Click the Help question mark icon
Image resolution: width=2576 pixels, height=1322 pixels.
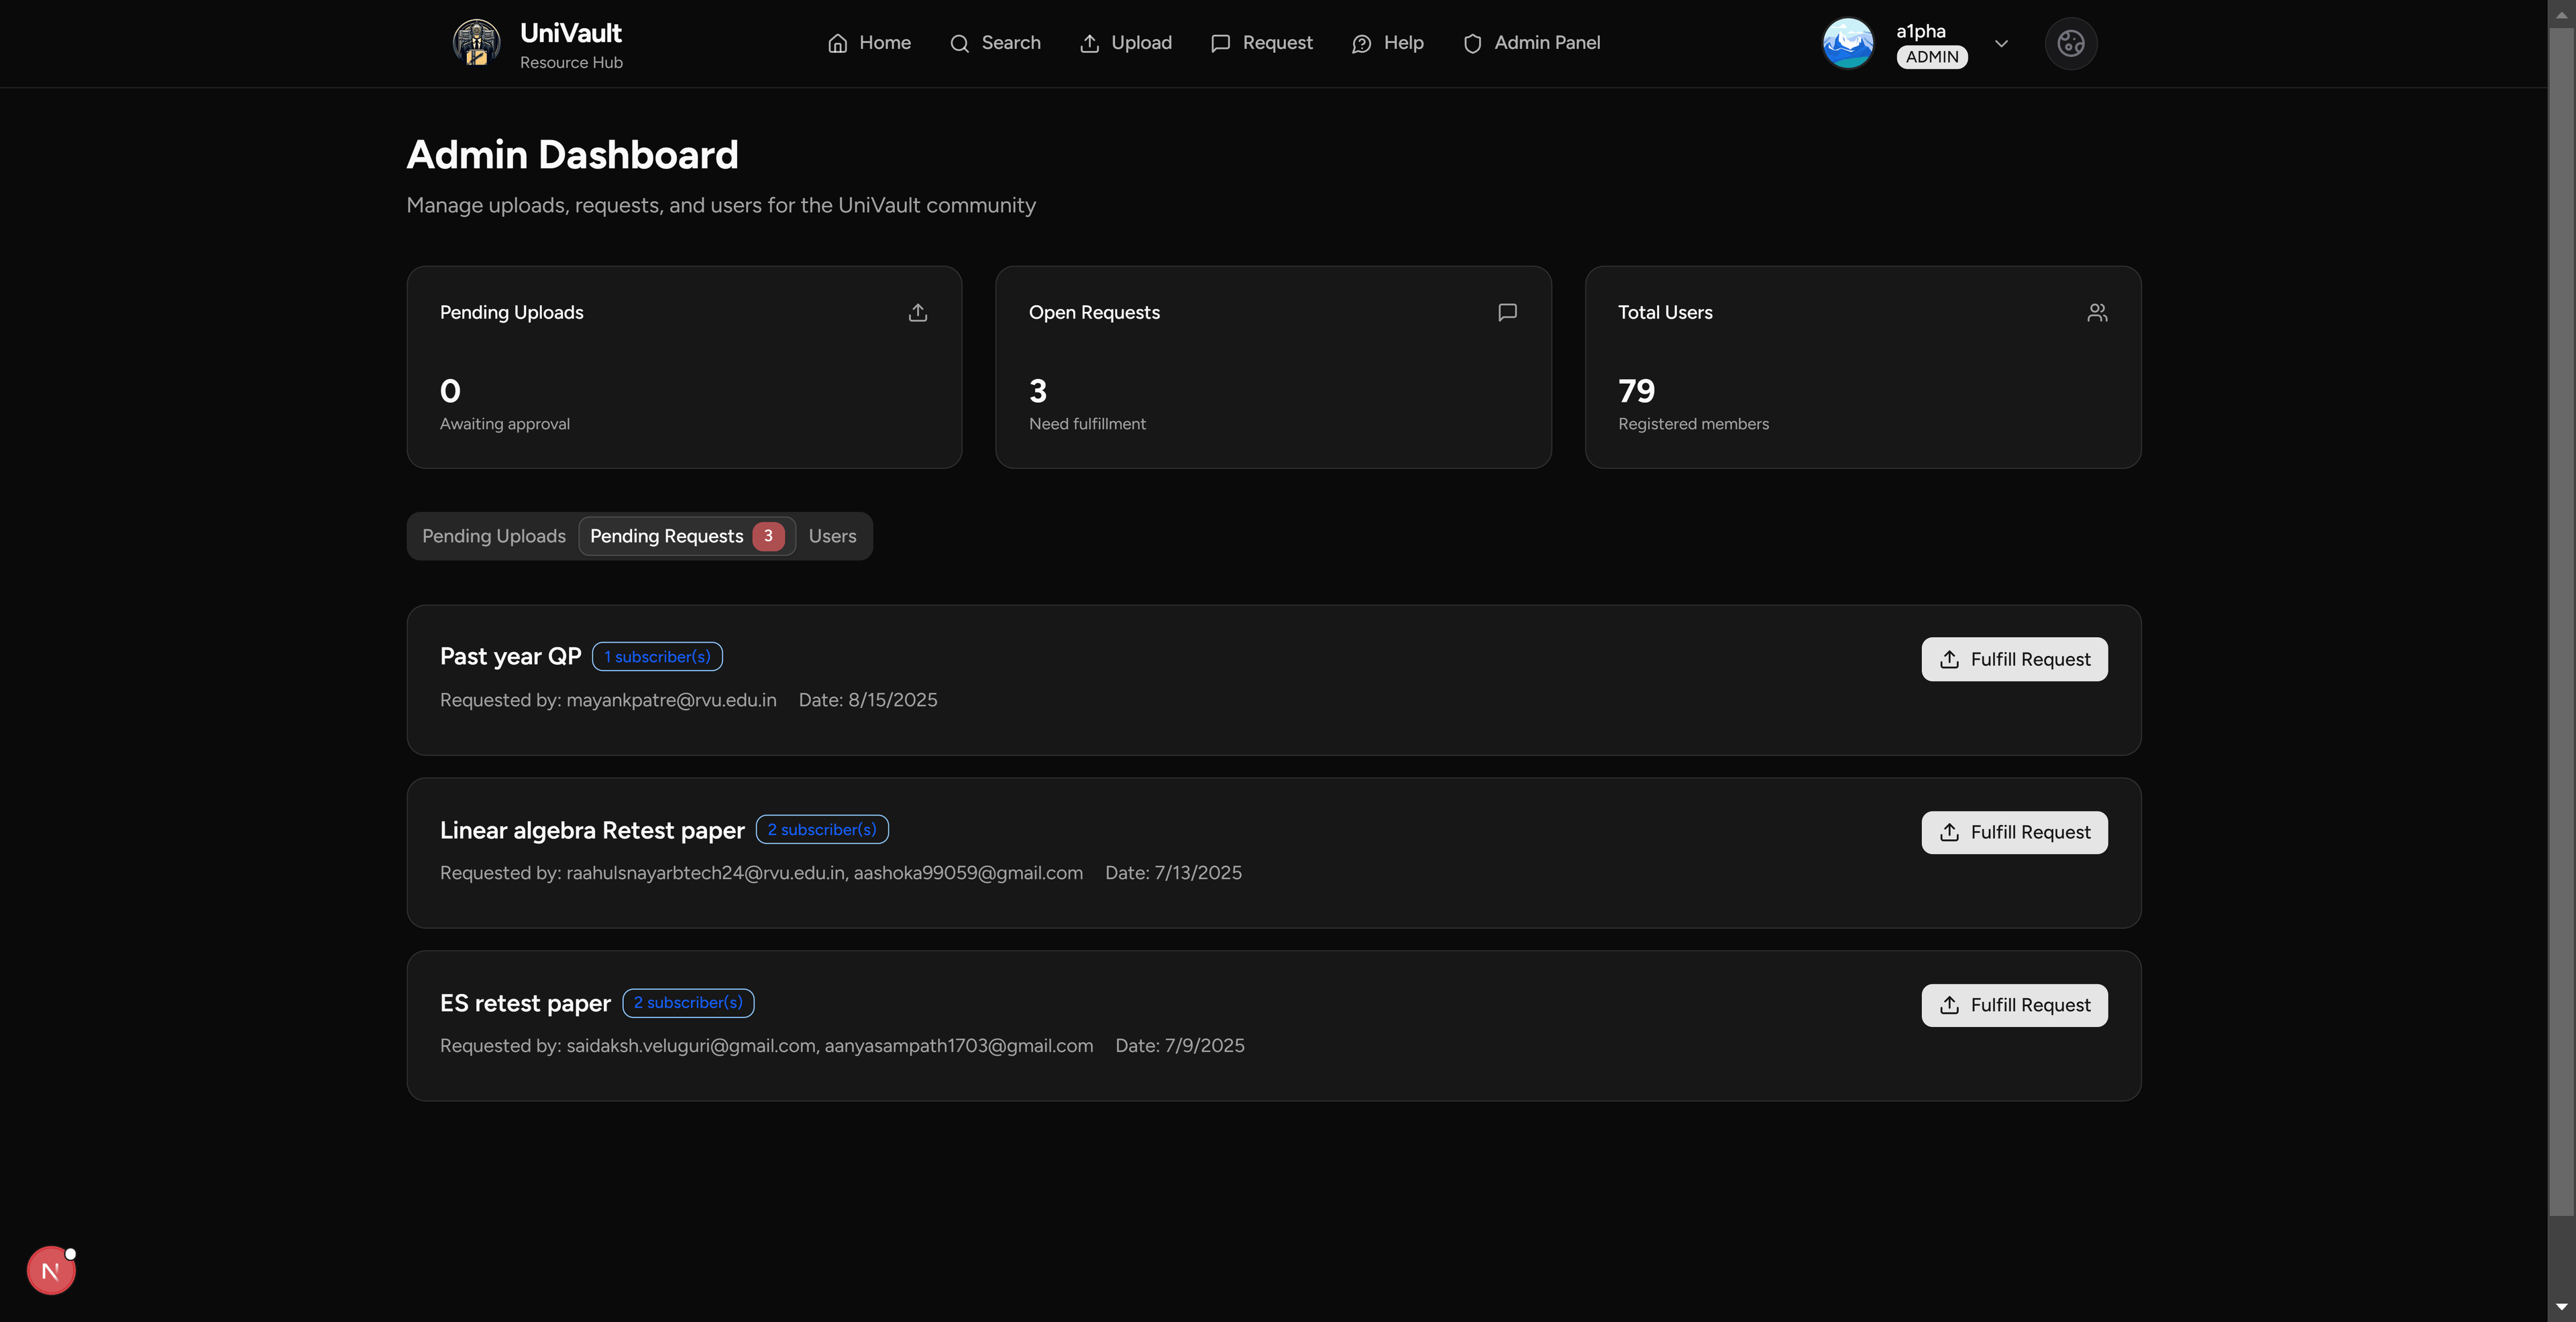coord(1361,43)
